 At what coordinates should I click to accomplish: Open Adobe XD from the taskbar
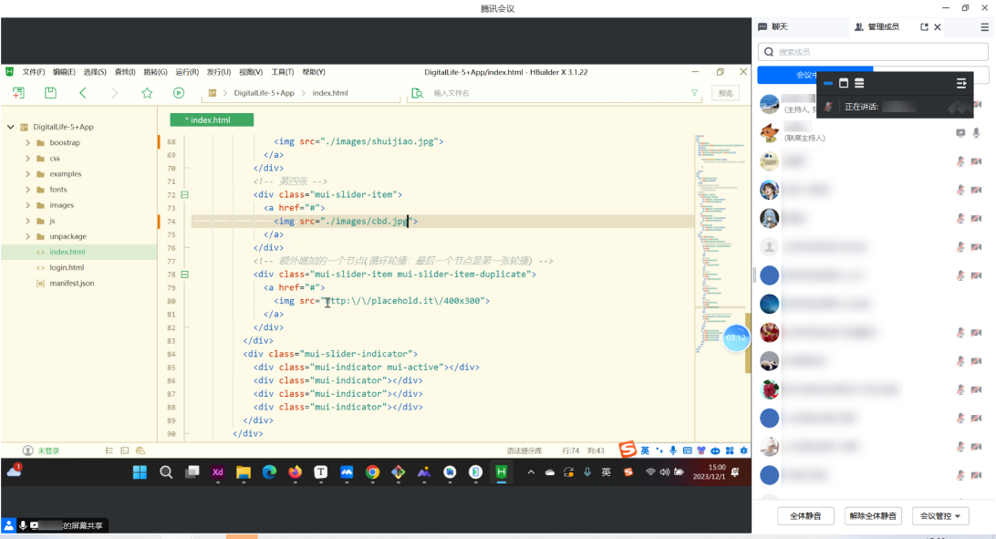[x=218, y=472]
